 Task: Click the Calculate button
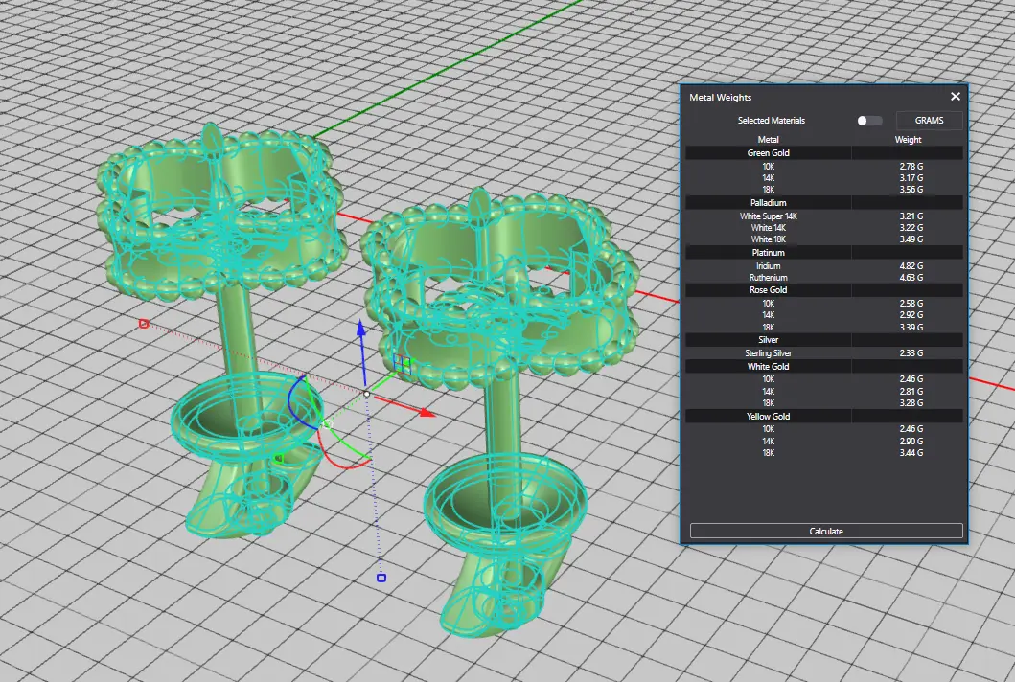826,532
